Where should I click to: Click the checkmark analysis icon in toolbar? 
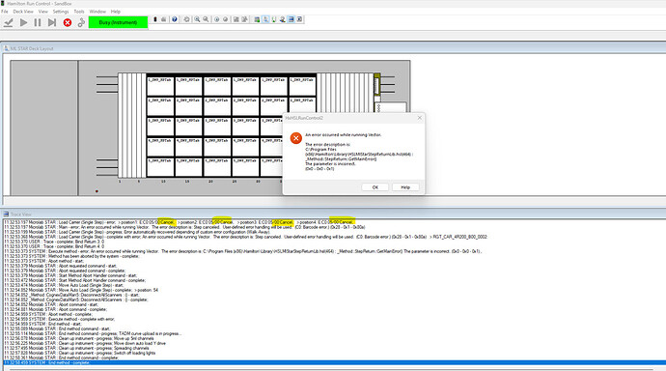[8, 22]
